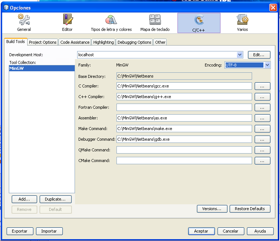
Task: Select the C/C++ options category
Action: click(x=199, y=23)
